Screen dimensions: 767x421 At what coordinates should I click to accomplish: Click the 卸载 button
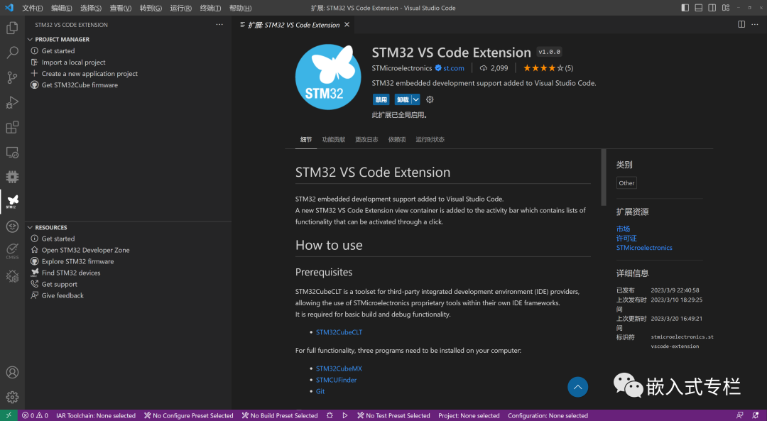(403, 100)
